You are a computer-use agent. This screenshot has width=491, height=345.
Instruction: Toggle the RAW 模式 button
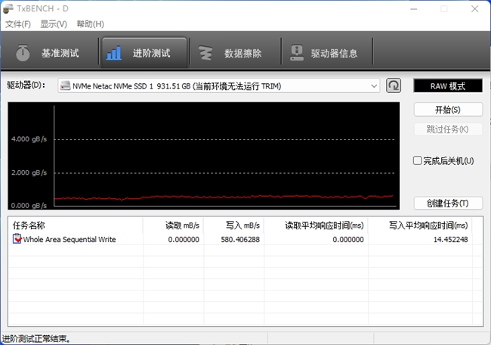click(x=448, y=86)
